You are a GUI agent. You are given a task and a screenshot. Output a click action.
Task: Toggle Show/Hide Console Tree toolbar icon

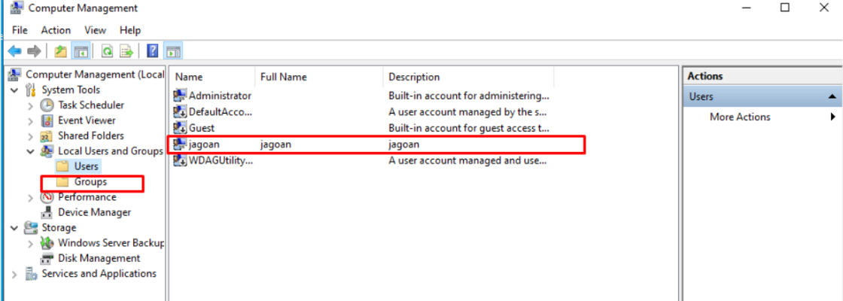(81, 52)
